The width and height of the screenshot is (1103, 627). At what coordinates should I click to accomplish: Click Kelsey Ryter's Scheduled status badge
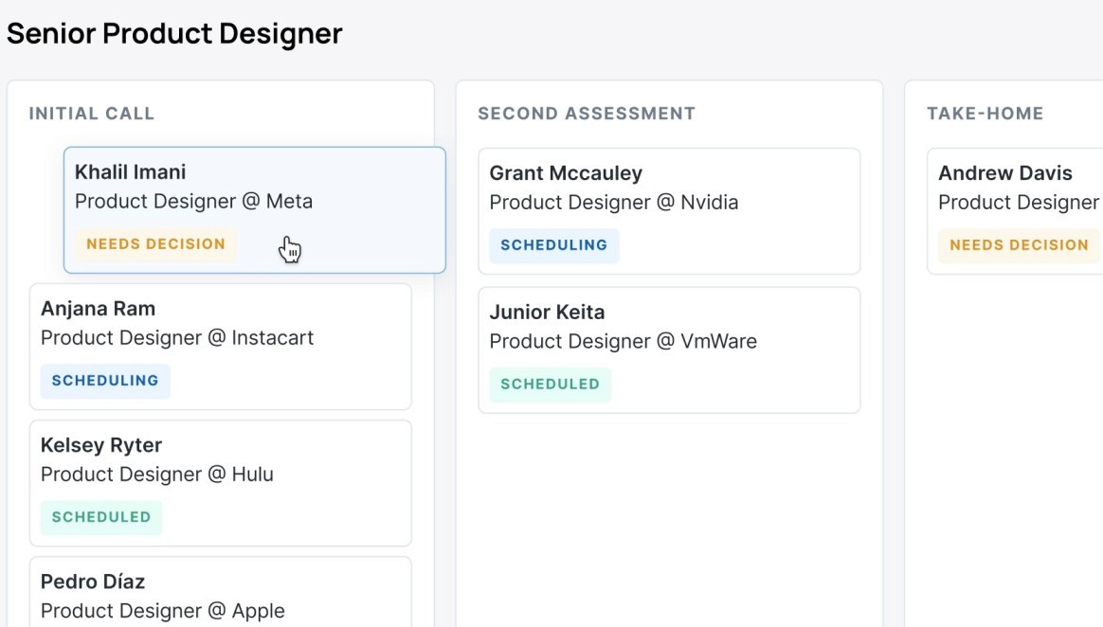tap(101, 517)
